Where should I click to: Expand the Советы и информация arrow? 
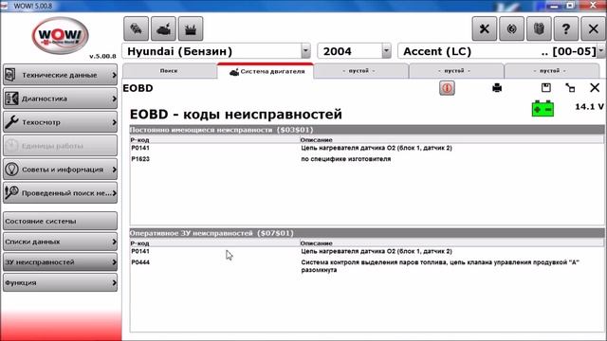click(x=114, y=170)
